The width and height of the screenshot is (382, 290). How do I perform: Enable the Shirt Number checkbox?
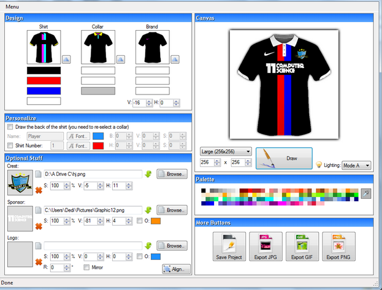[x=10, y=145]
